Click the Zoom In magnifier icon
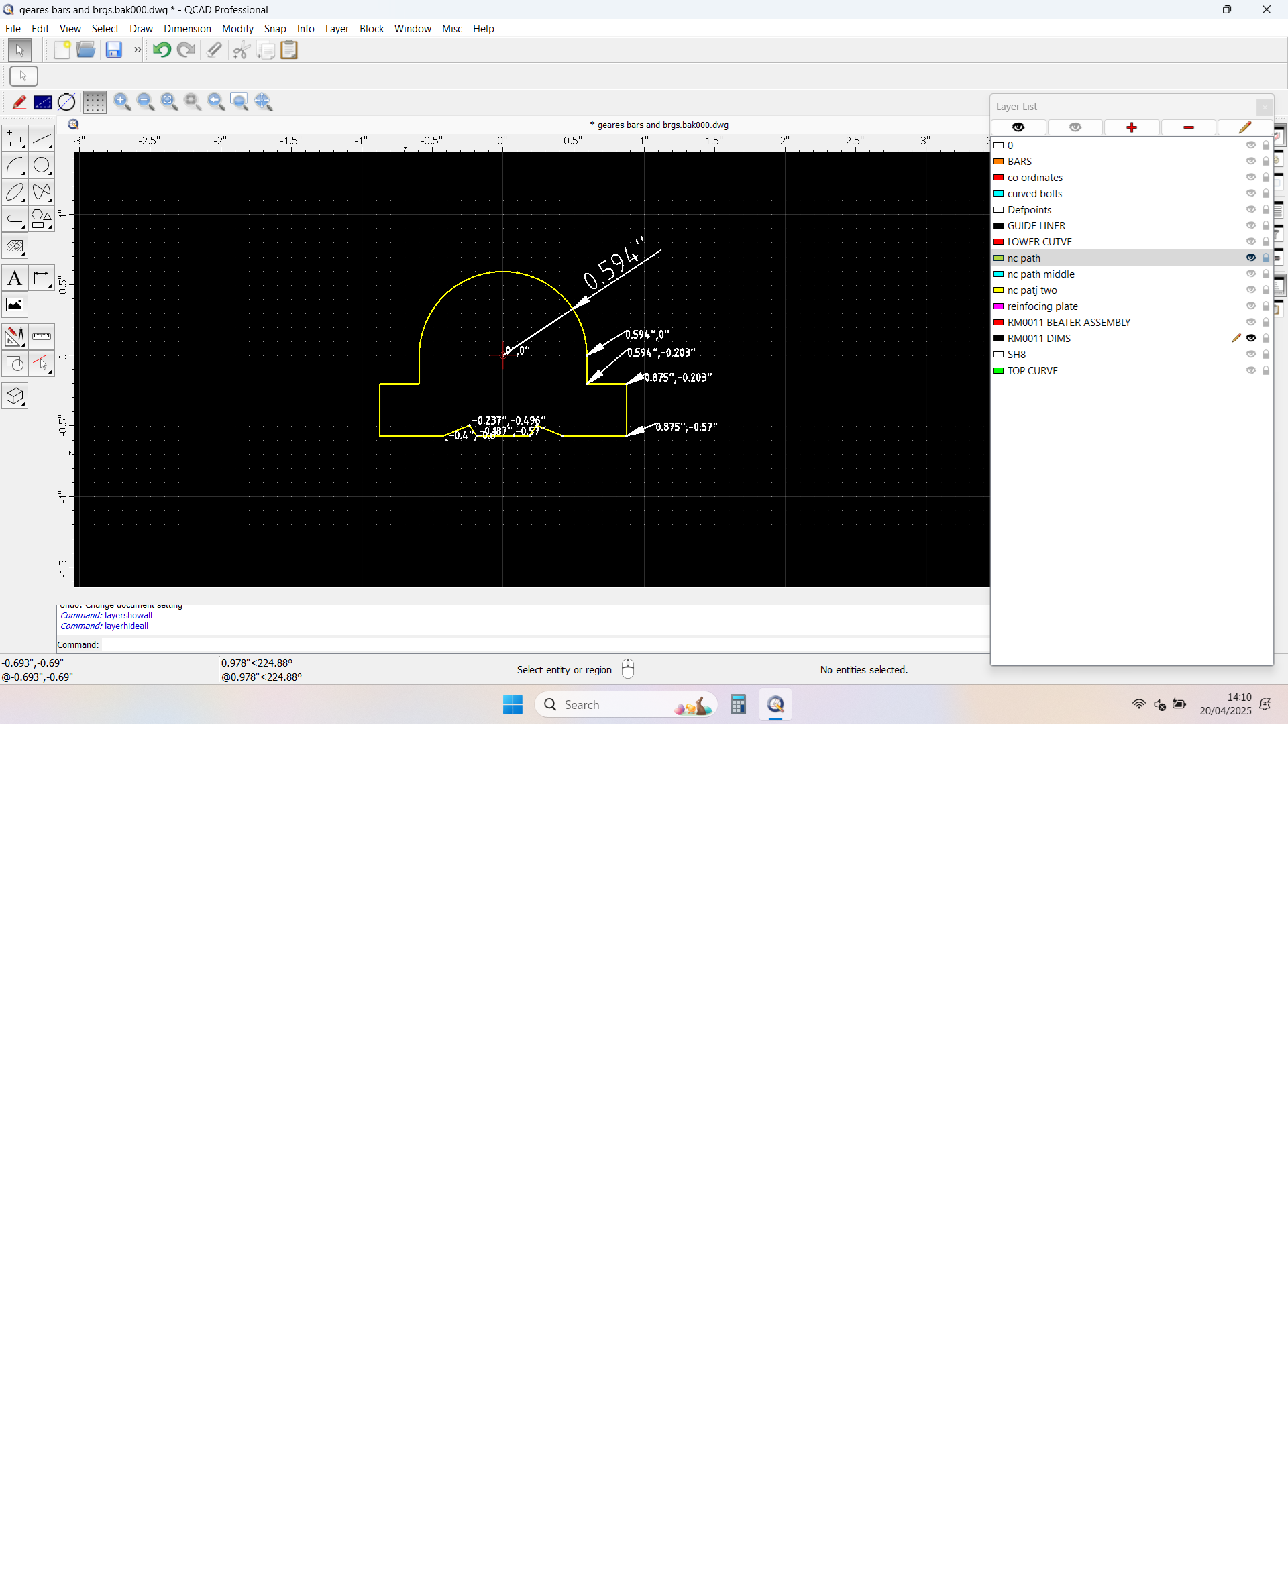Image resolution: width=1288 pixels, height=1570 pixels. point(122,101)
